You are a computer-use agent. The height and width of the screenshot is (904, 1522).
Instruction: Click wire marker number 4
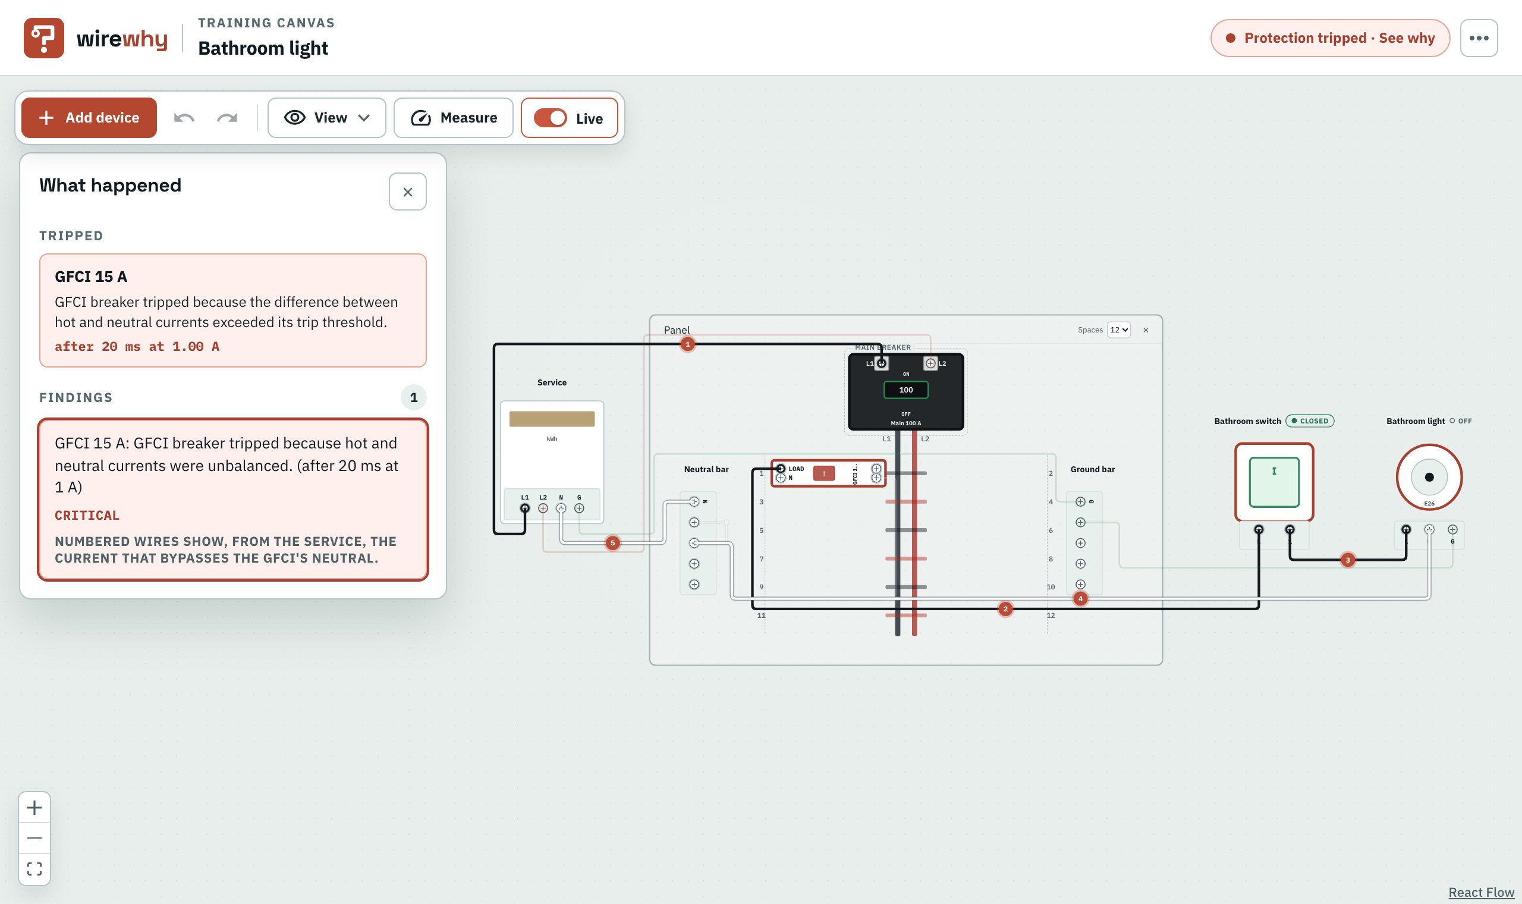(x=1080, y=599)
